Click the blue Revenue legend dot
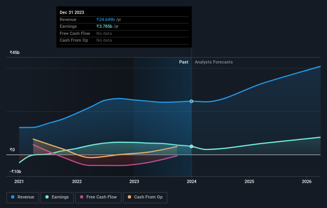327x208 pixels. [x=13, y=197]
